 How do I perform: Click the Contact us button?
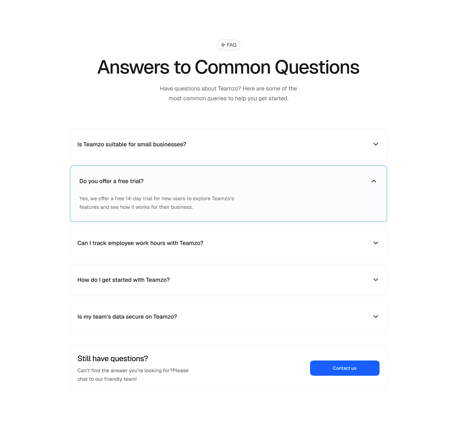(x=345, y=368)
